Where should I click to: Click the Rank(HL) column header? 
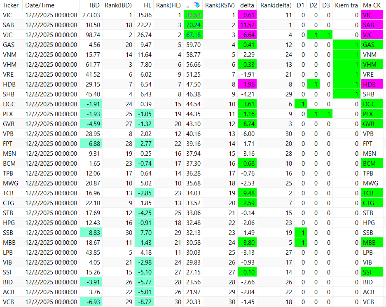[x=168, y=5]
